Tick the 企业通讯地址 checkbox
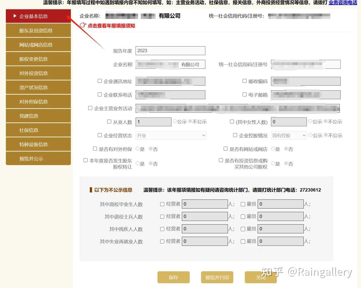Screen dimensions: 361x288 click(x=100, y=81)
